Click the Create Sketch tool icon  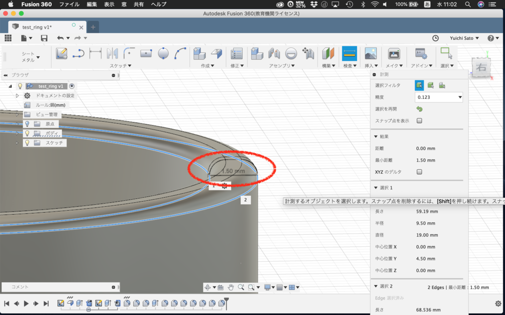(62, 53)
